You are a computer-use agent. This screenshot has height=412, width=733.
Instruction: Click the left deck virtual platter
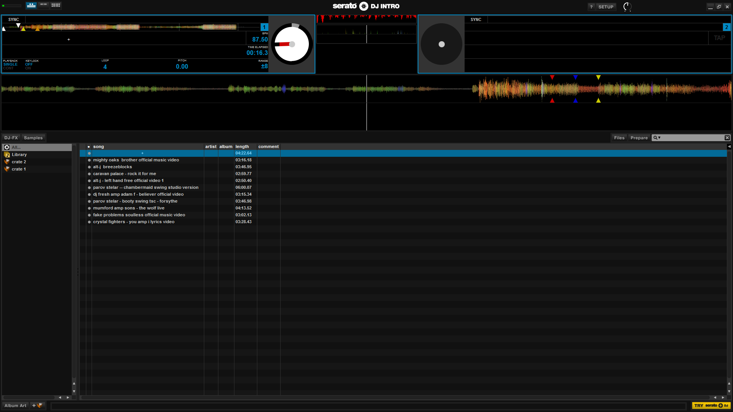point(292,44)
